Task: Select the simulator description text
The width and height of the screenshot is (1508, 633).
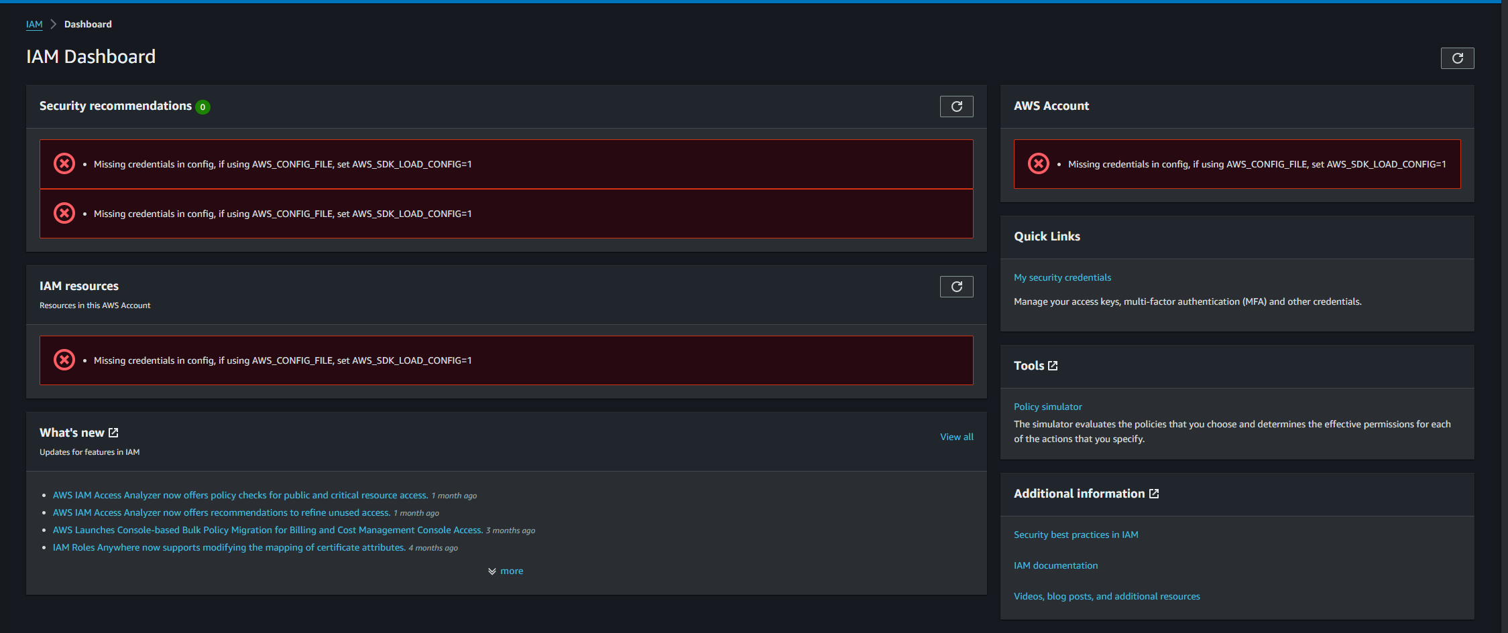Action: (1232, 431)
